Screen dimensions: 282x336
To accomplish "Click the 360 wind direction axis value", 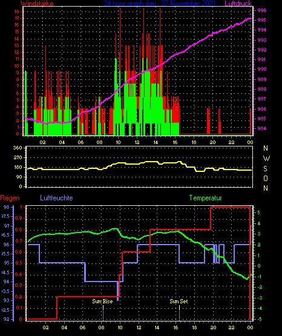I will pos(18,148).
